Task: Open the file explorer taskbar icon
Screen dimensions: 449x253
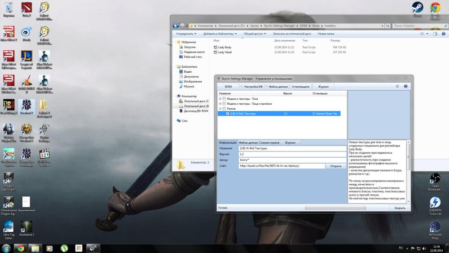Action: (35, 248)
